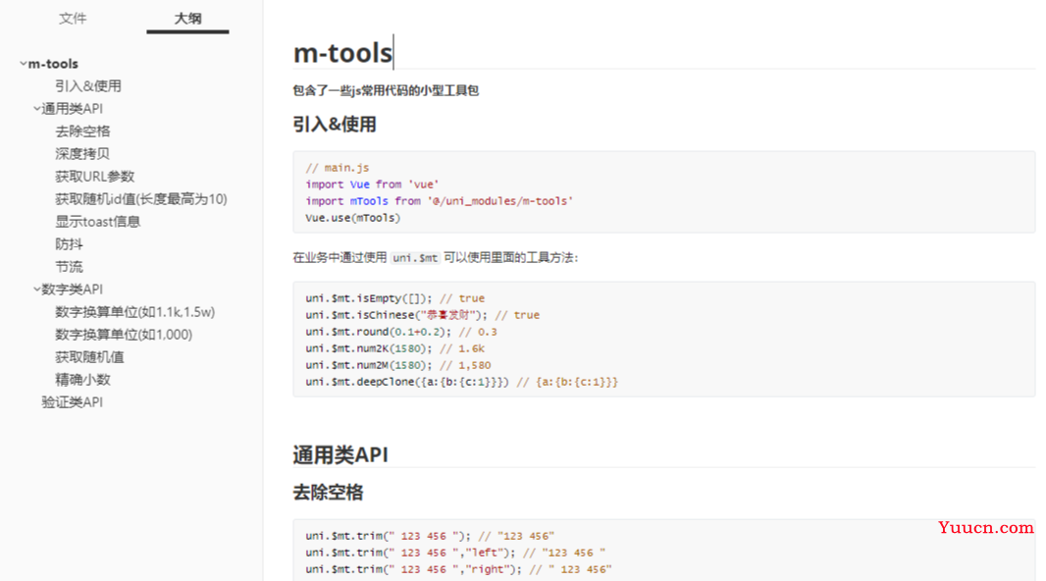Place cursor in m-tools document title
The image size is (1046, 581).
tap(342, 53)
